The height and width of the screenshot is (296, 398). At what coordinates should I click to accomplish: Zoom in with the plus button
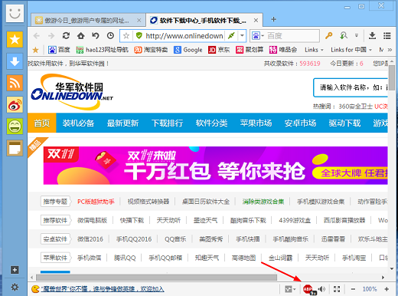387,289
